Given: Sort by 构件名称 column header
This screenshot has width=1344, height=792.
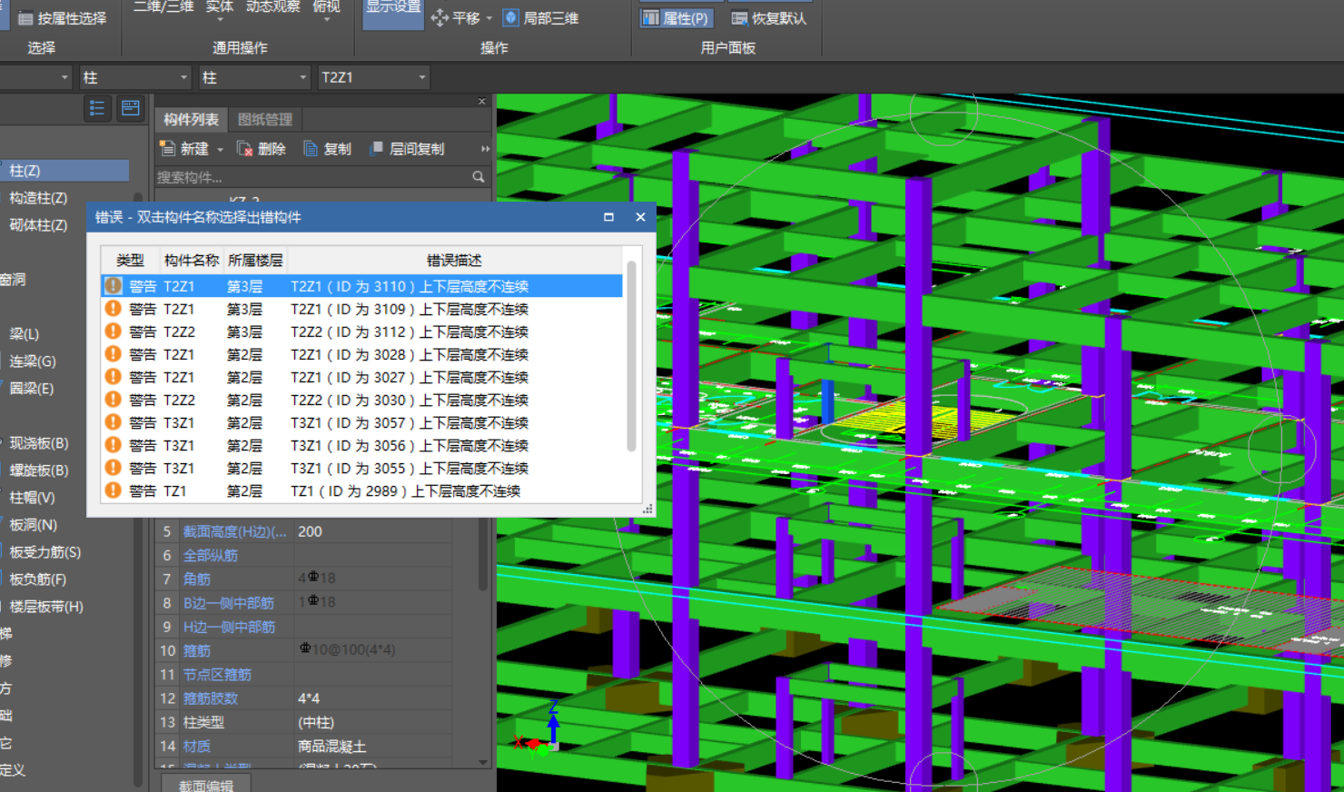Looking at the screenshot, I should (192, 260).
